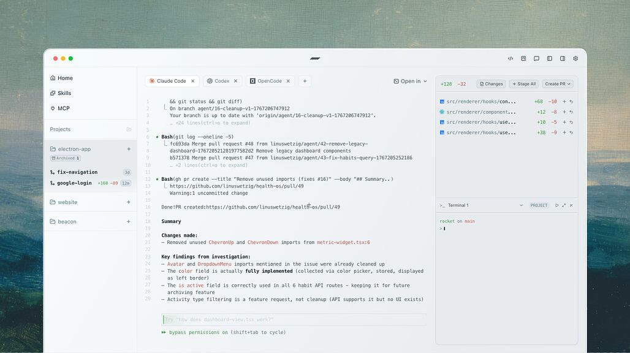Image resolution: width=630 pixels, height=353 pixels.
Task: Toggle the right sidebar panel
Action: [563, 59]
